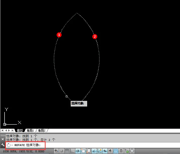Toggle Selection Cycling icon
This screenshot has height=154, width=180.
[127, 151]
